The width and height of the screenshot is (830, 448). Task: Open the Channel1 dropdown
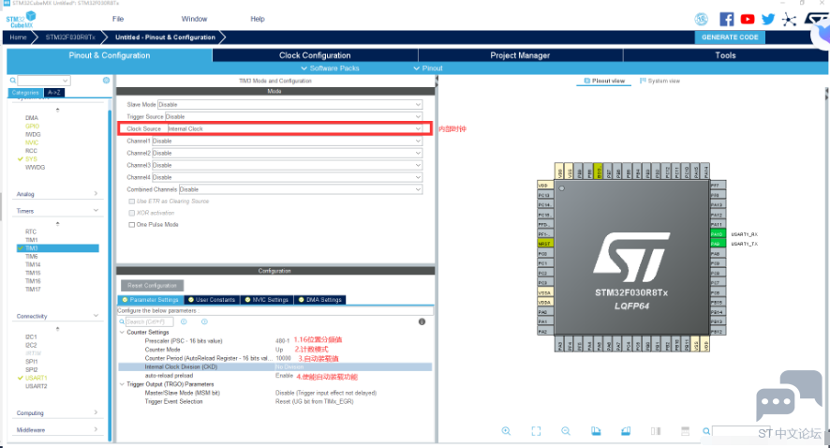287,141
